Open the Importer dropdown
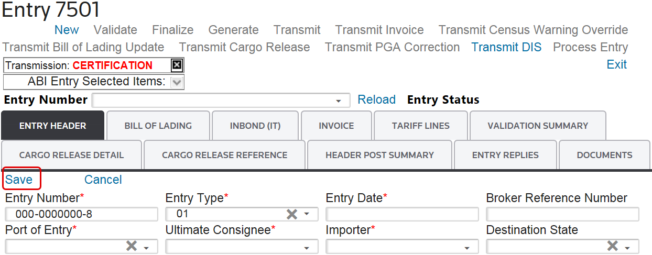The height and width of the screenshot is (255, 652). pyautogui.click(x=468, y=247)
